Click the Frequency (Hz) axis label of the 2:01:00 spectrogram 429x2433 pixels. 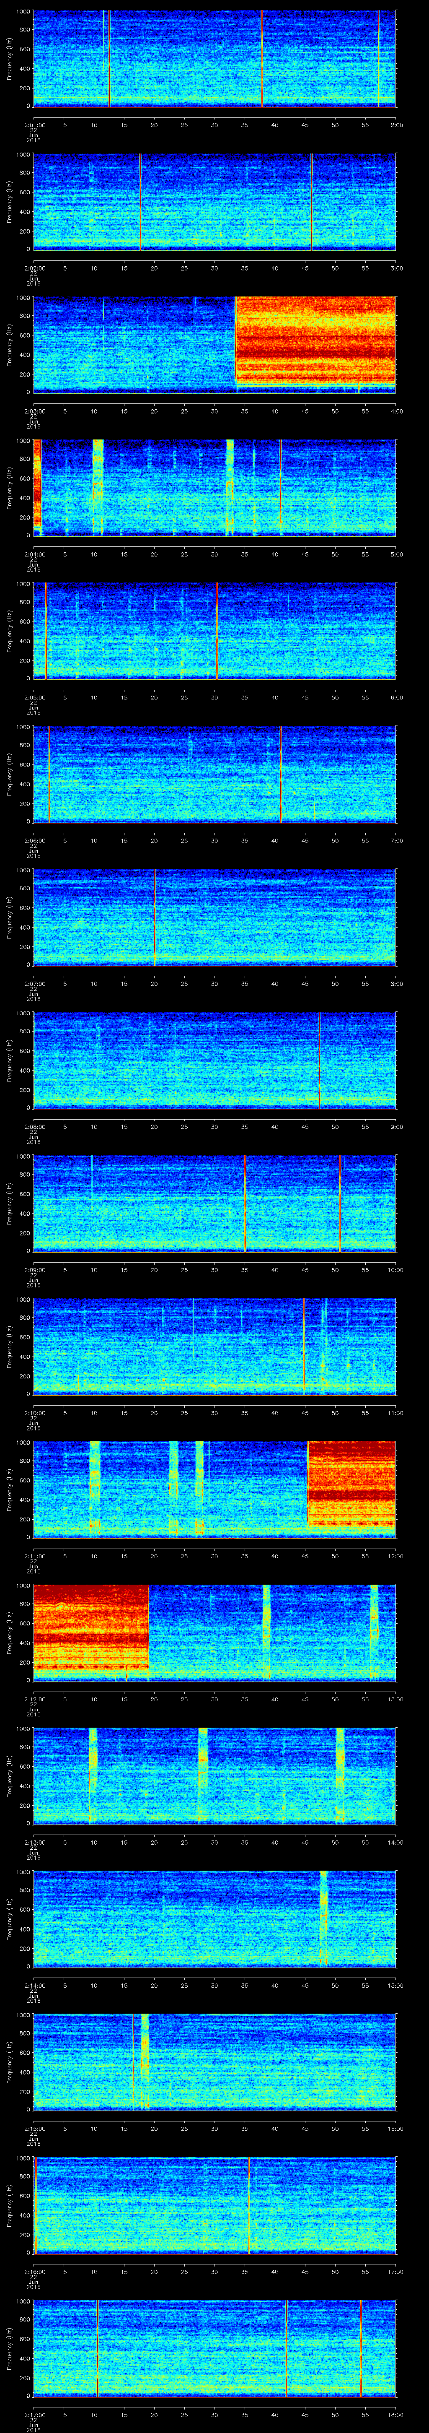[x=10, y=59]
